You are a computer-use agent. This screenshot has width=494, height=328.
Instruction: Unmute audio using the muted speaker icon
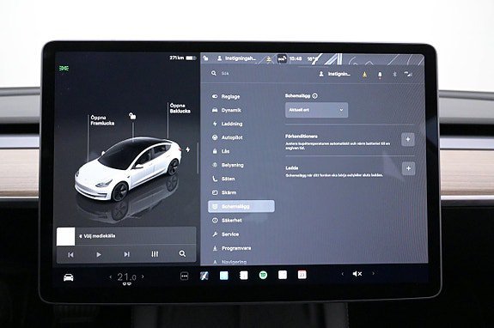click(357, 274)
